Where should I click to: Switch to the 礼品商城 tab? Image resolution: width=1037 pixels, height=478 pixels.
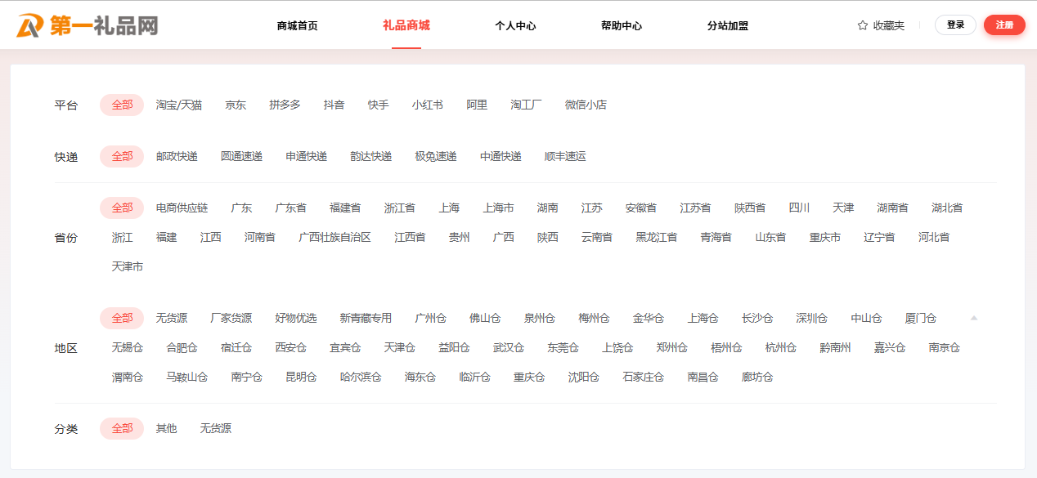pyautogui.click(x=406, y=25)
